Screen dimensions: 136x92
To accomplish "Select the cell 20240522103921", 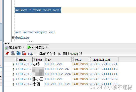I will (103, 64).
